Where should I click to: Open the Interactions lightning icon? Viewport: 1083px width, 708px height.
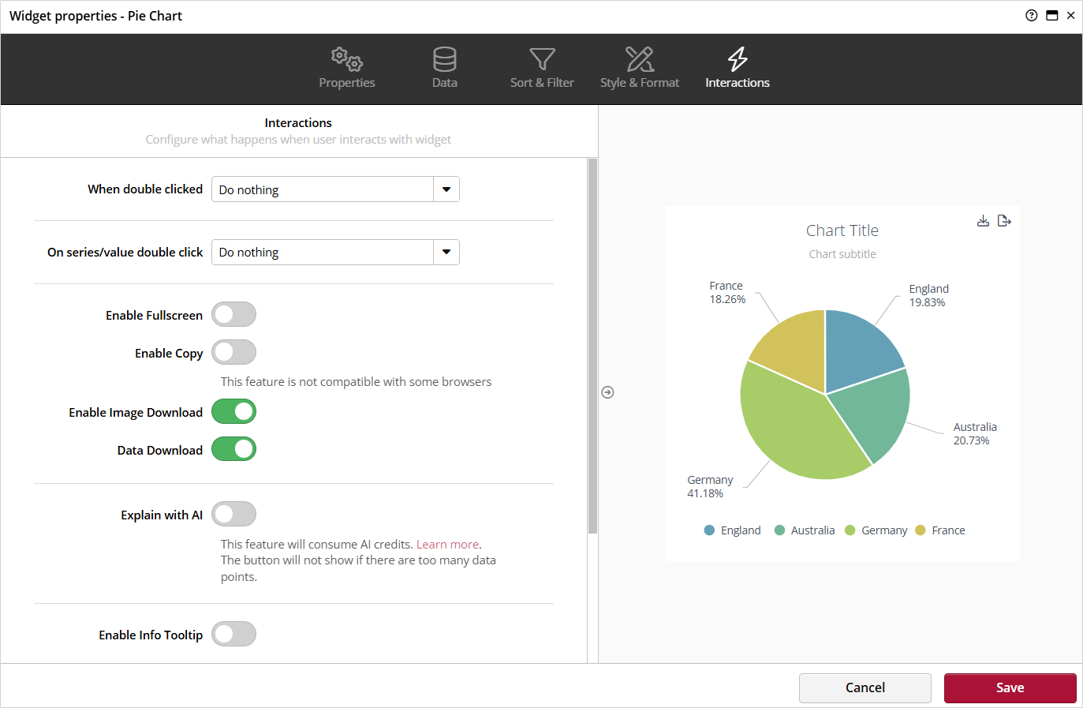click(738, 59)
